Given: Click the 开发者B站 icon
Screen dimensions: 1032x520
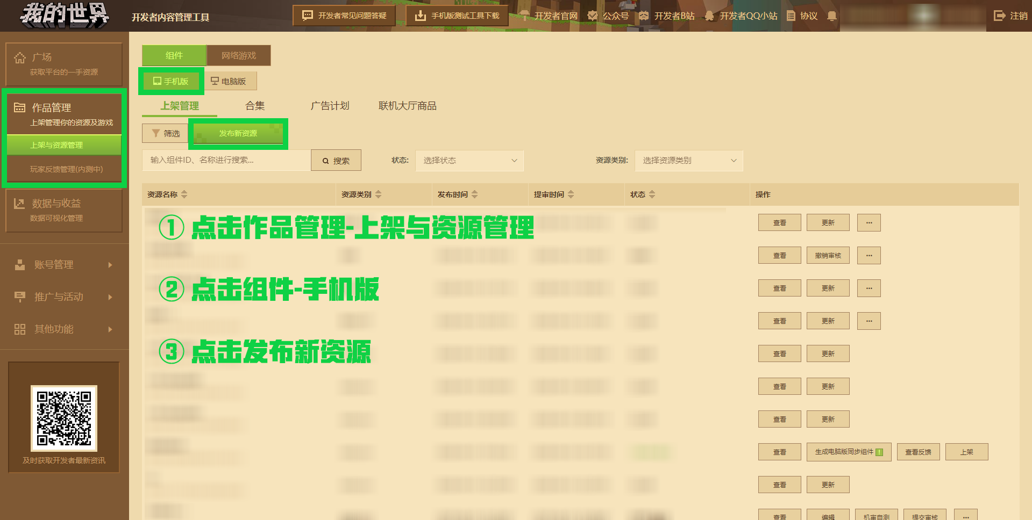Looking at the screenshot, I should [644, 16].
